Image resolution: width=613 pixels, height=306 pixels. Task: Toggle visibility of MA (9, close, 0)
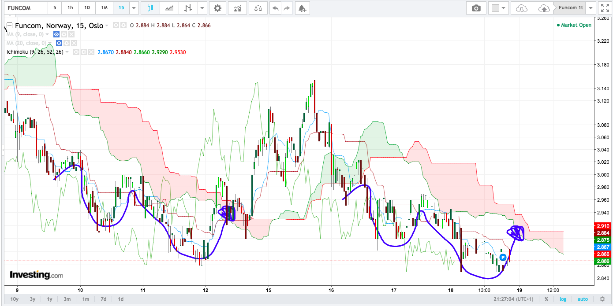pos(56,34)
